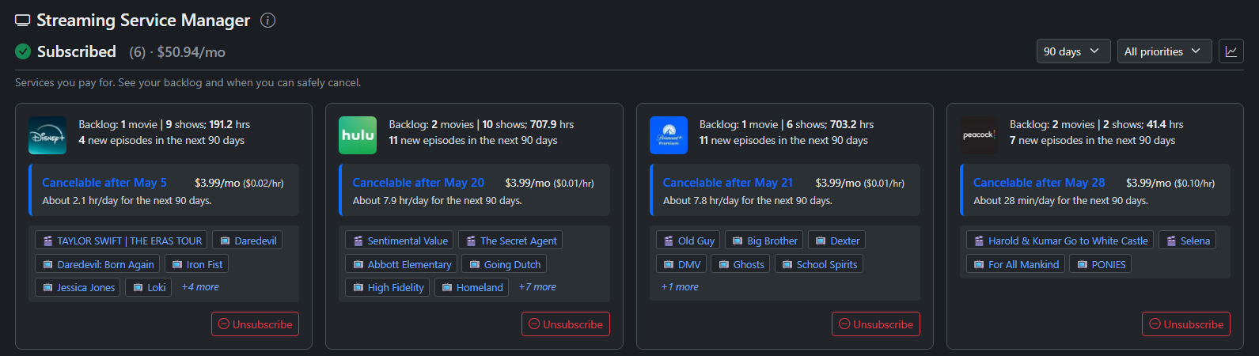The width and height of the screenshot is (1259, 356).
Task: Expand the +7 more titles under Hulu
Action: pos(537,287)
